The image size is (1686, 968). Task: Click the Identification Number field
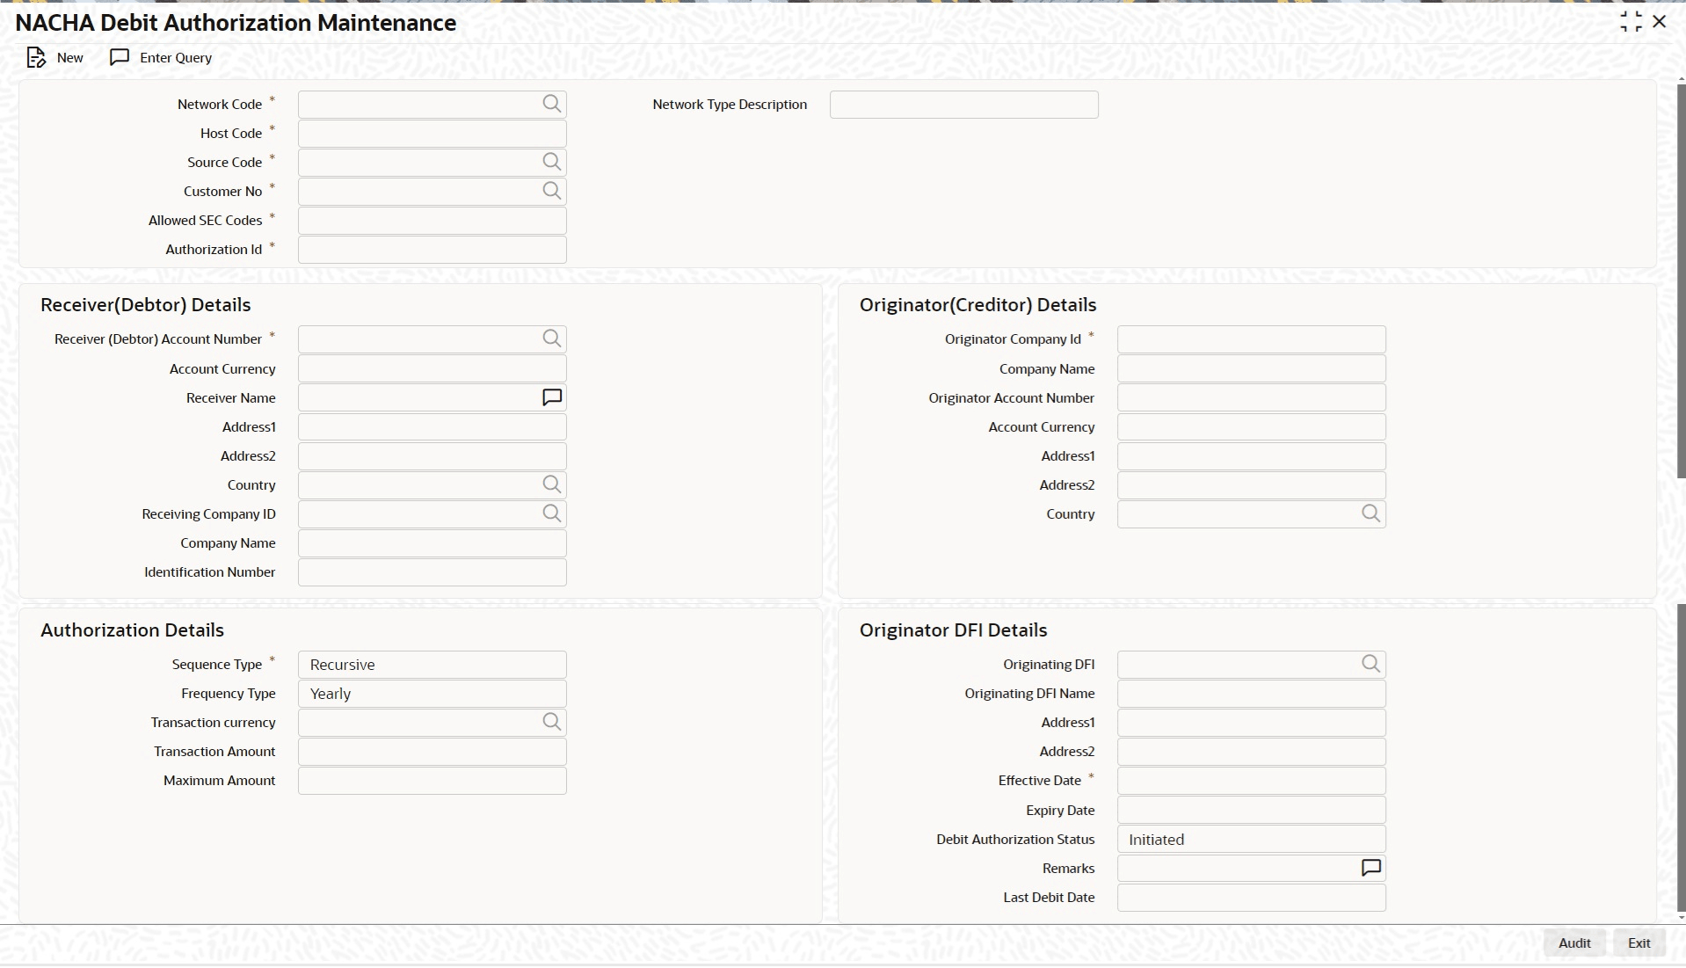point(432,572)
